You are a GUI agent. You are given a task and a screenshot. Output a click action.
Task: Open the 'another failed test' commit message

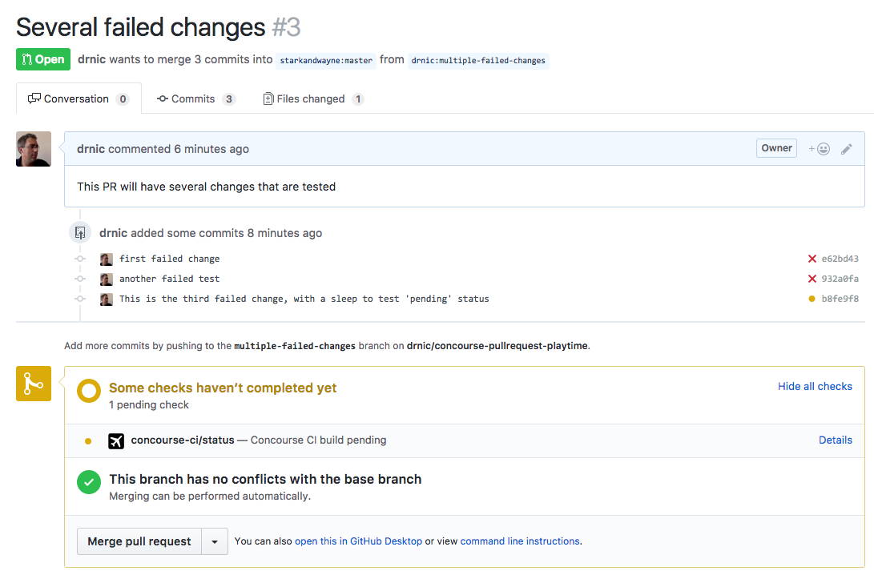[169, 279]
